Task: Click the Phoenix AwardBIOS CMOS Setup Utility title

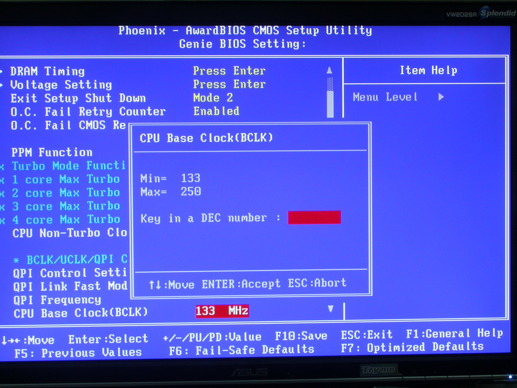Action: (x=245, y=31)
